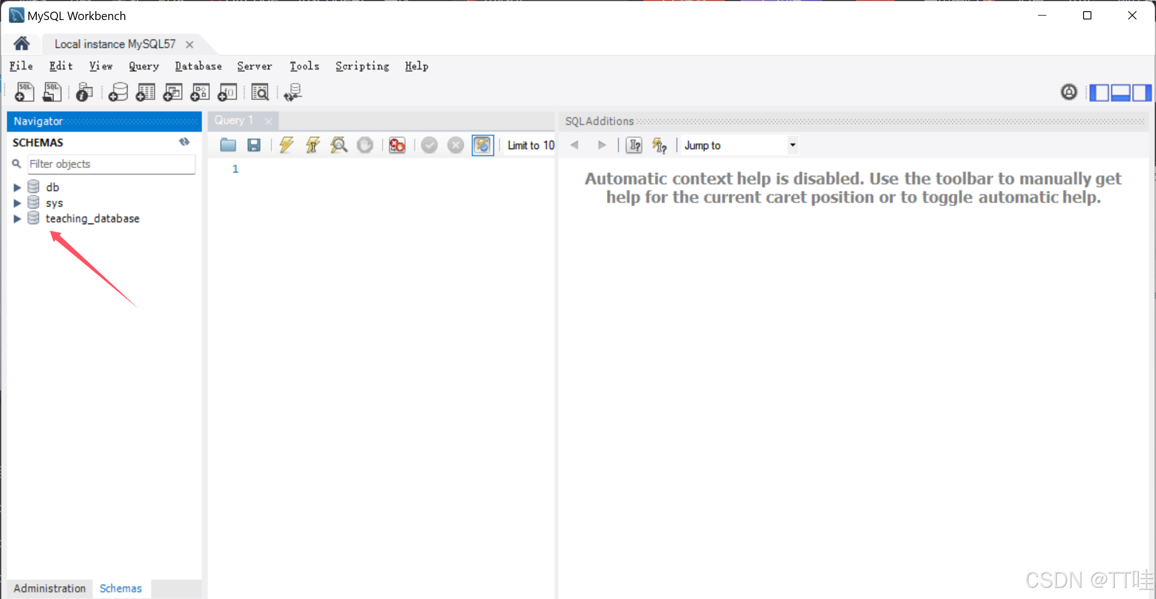Select the teaching_database schema

tap(92, 219)
